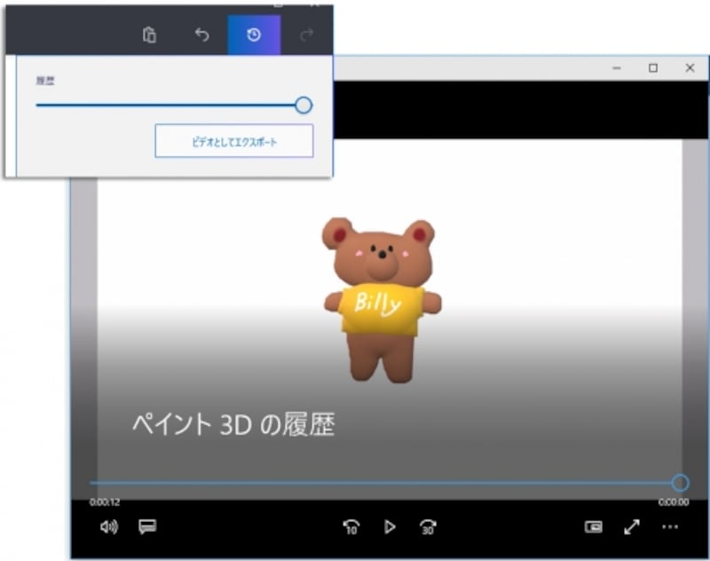Screen dimensions: 710x561
Task: Play the video
Action: 390,527
